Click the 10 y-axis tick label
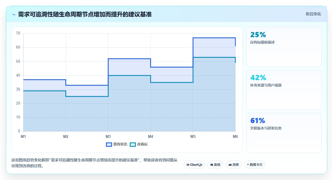Screen dimensions: 333x180 (18, 117)
